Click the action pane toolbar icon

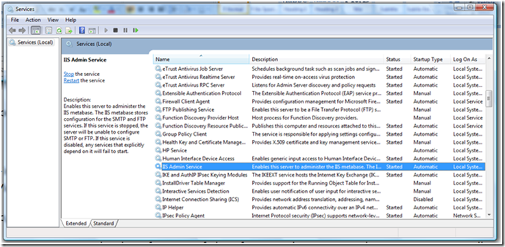[x=92, y=30]
